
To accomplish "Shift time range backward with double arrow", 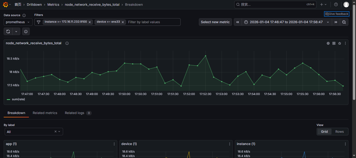I will (x=238, y=22).
